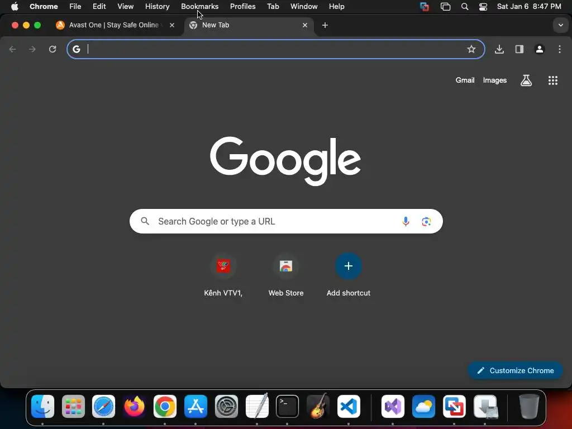Start voice search with the microphone
Viewport: 572px width, 429px height.
pos(406,221)
